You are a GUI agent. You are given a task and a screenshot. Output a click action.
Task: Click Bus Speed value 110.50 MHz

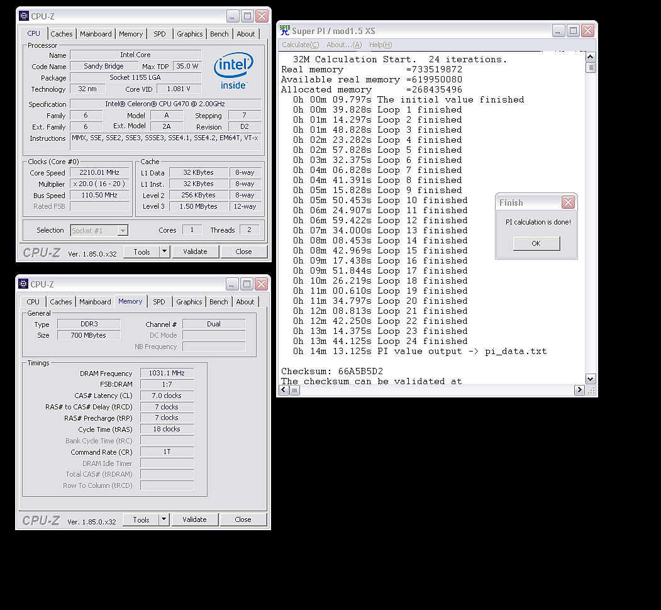[99, 195]
